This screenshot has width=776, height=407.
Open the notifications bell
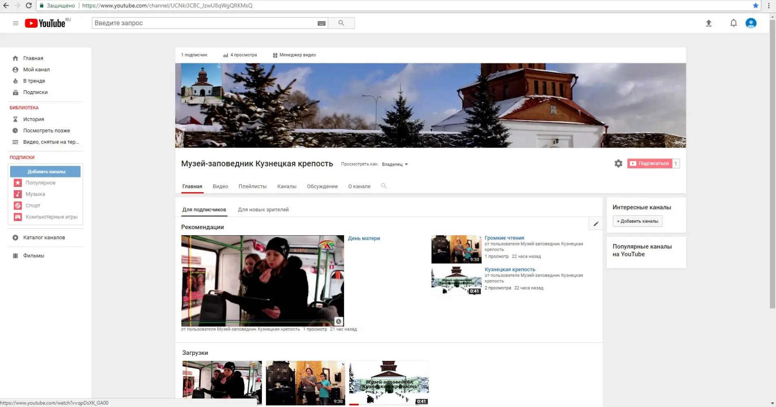pyautogui.click(x=734, y=23)
